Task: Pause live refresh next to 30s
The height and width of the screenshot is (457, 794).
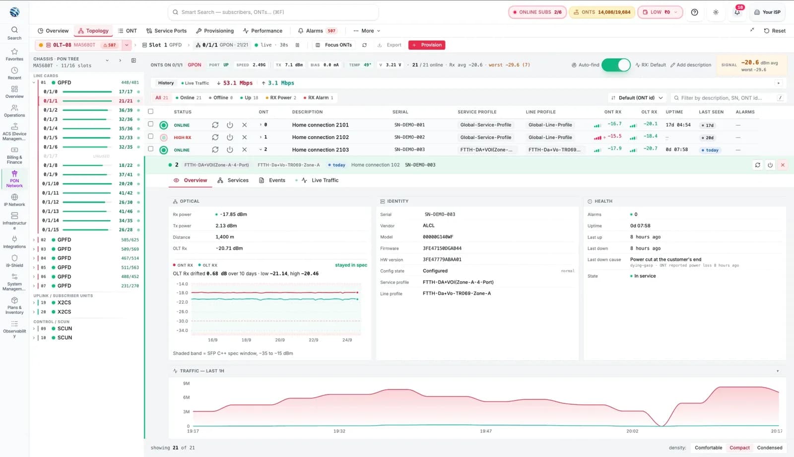Action: (297, 45)
